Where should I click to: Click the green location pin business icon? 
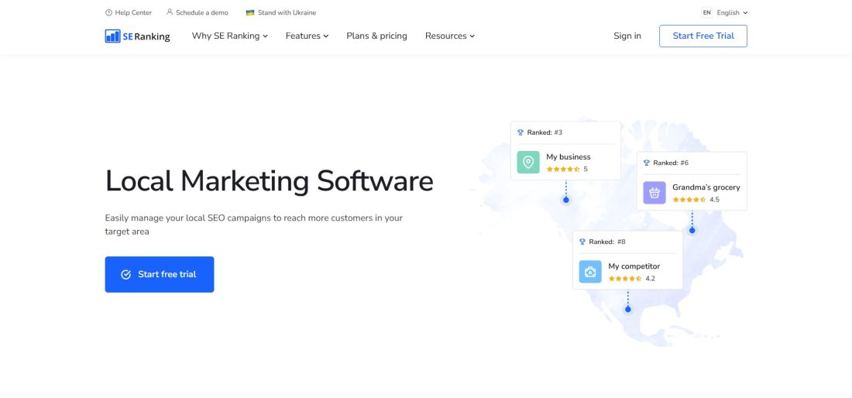(x=528, y=163)
